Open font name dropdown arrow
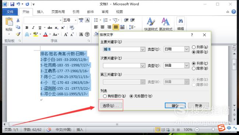Screen dimensions: 239x135 click(x=61, y=20)
